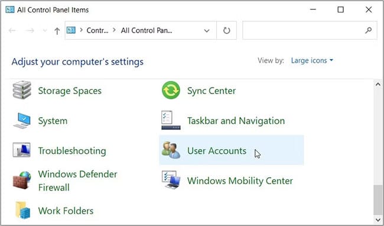Click the vertical scrollbar thumb
The height and width of the screenshot is (226, 384).
coord(378,200)
